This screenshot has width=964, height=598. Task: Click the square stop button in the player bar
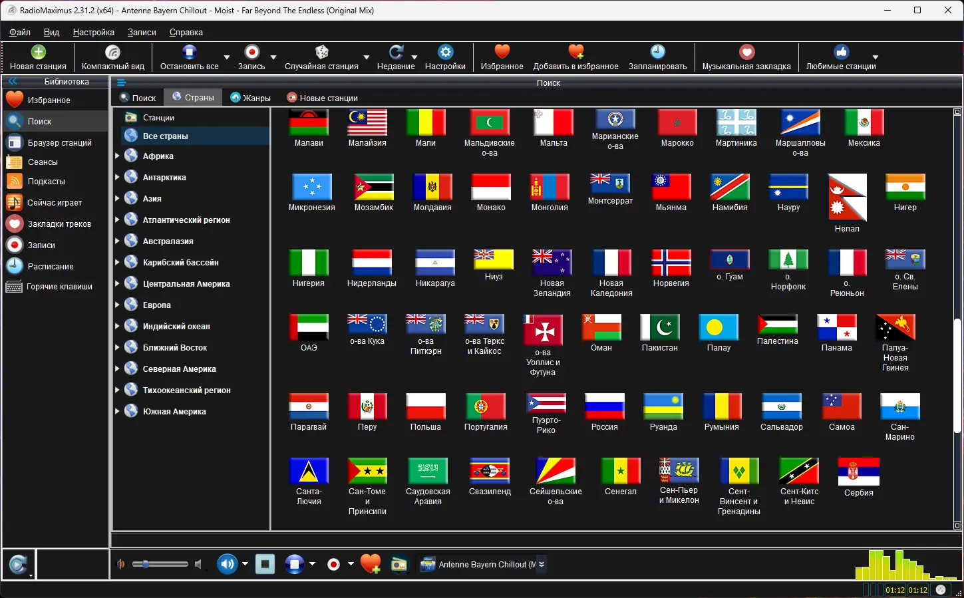[x=265, y=564]
